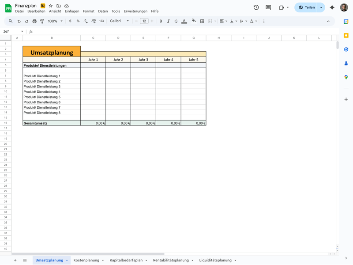Screen dimensions: 353x265
Task: Switch to the Kostenplanung sheet tab
Action: click(86, 260)
